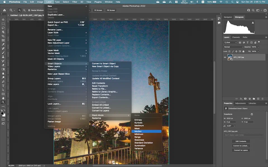Hide the APC_1367.jpg layer with eye icon

click(x=225, y=57)
